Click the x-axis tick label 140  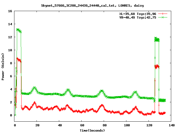pyautogui.click(x=172, y=125)
